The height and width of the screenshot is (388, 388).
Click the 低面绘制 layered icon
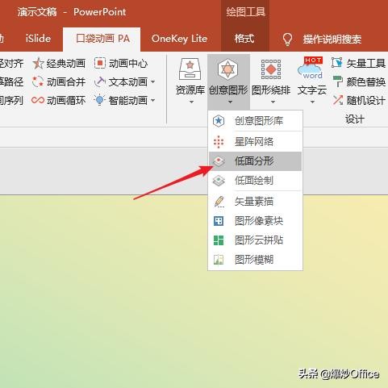coord(219,181)
